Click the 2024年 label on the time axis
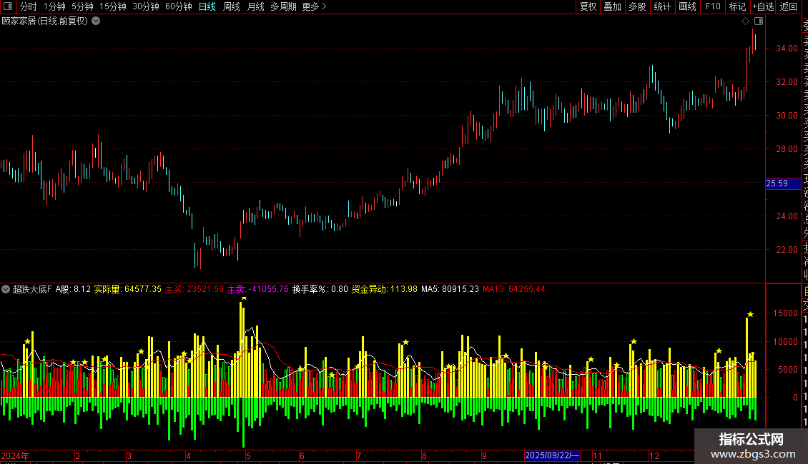 pyautogui.click(x=15, y=455)
